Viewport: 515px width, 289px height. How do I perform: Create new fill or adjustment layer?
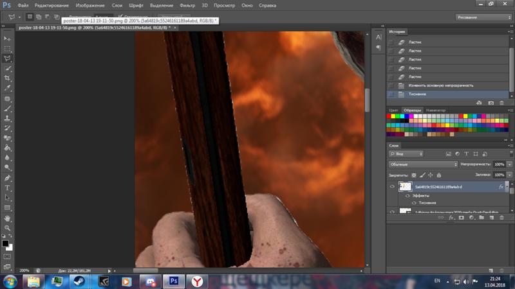click(471, 218)
